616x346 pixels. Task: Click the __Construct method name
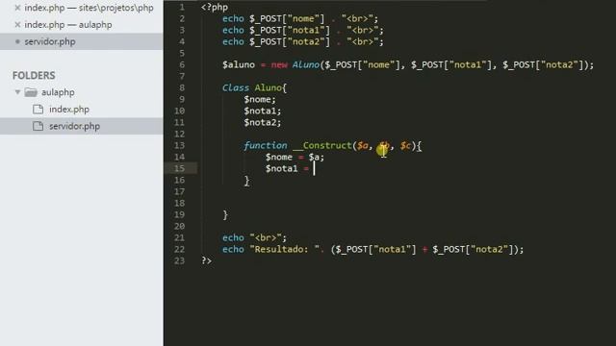pyautogui.click(x=322, y=145)
